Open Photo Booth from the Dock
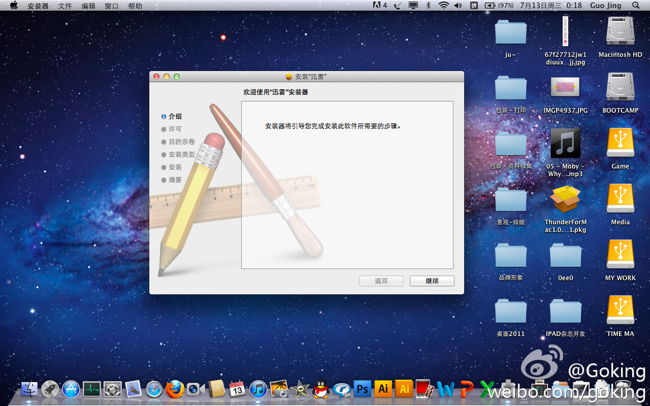The width and height of the screenshot is (650, 406). coord(425,389)
